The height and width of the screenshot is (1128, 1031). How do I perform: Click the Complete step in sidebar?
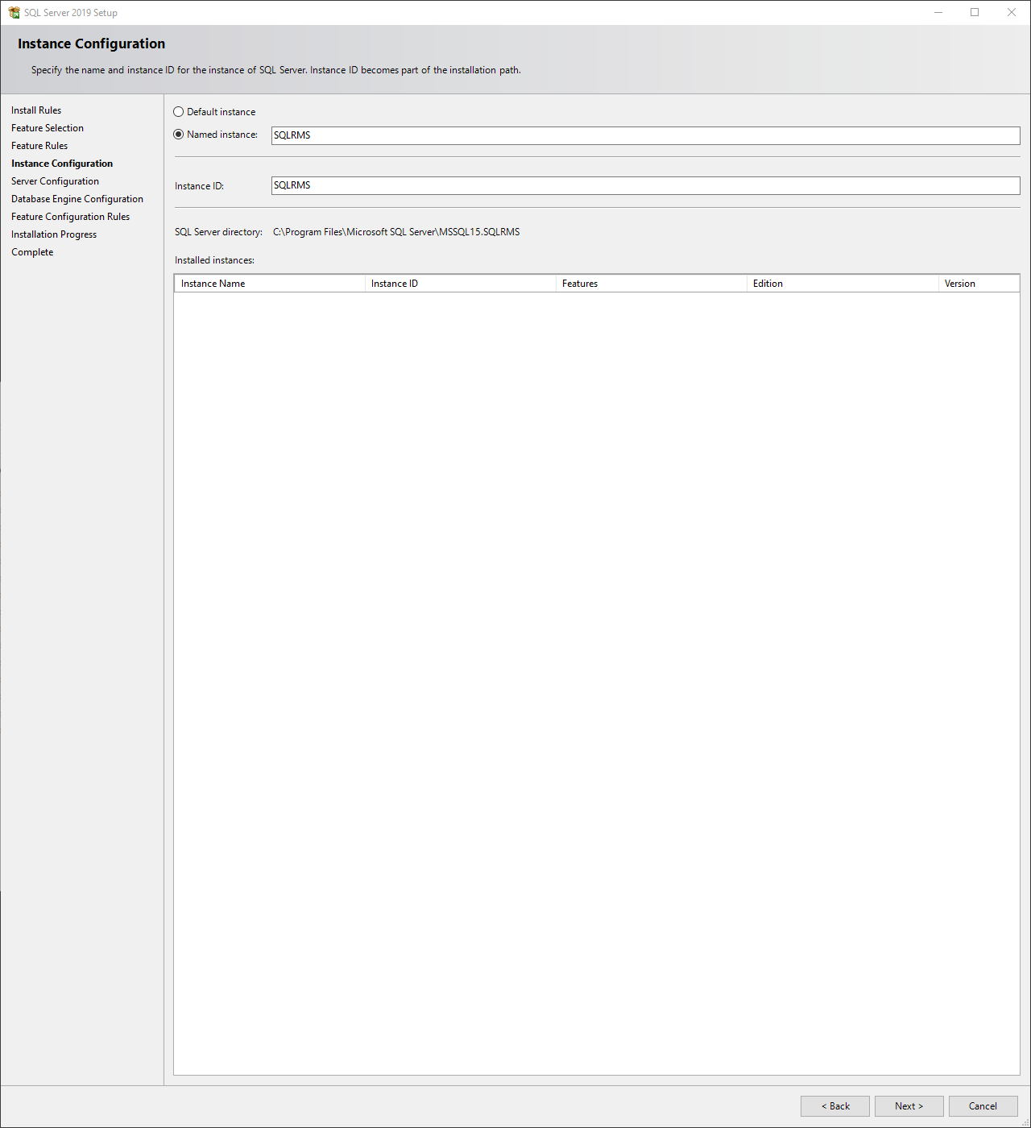point(32,252)
